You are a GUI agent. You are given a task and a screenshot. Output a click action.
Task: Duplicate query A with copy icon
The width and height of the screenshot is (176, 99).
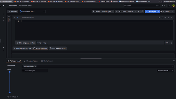[162, 18]
